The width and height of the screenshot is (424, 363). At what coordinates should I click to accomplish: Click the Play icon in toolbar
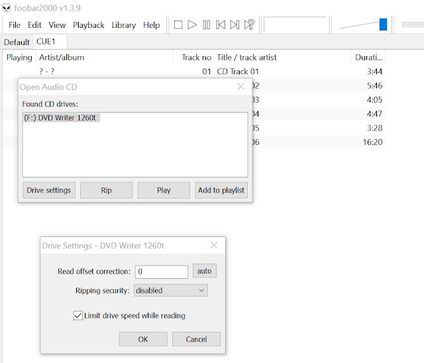tap(192, 25)
